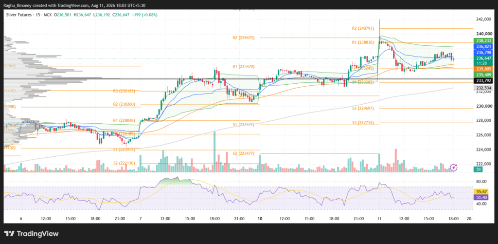Screen dimensions: 498x244
Task: Click the S2 (222110) pivot label
Action: 124,163
